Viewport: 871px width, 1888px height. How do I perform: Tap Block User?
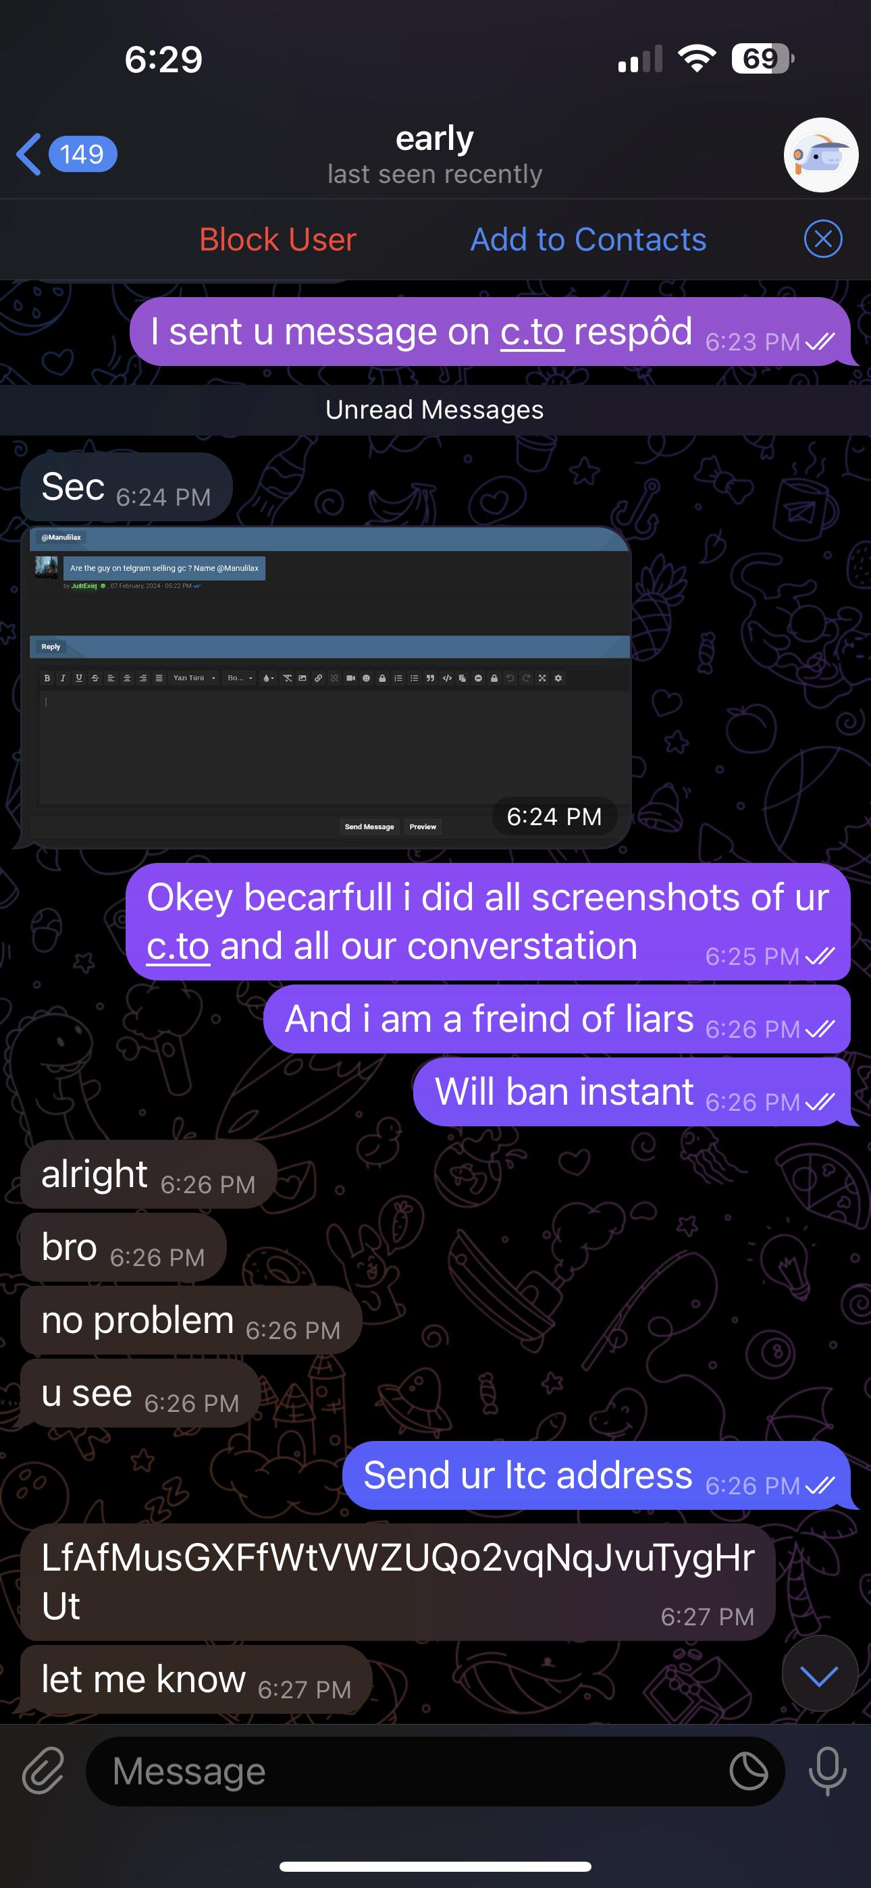[278, 240]
